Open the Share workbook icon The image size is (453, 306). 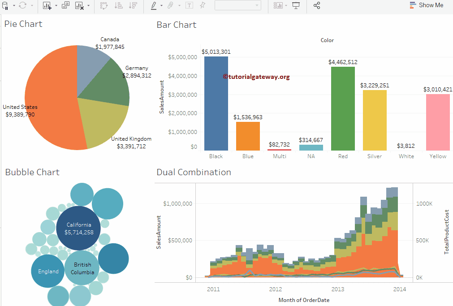click(317, 5)
